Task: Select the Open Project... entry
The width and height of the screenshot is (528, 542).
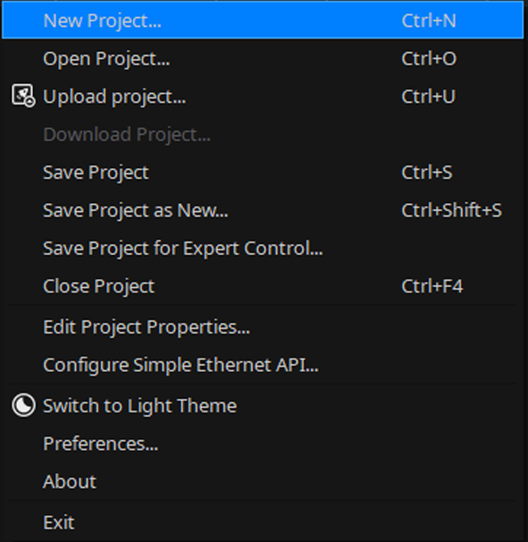Action: pos(263,58)
